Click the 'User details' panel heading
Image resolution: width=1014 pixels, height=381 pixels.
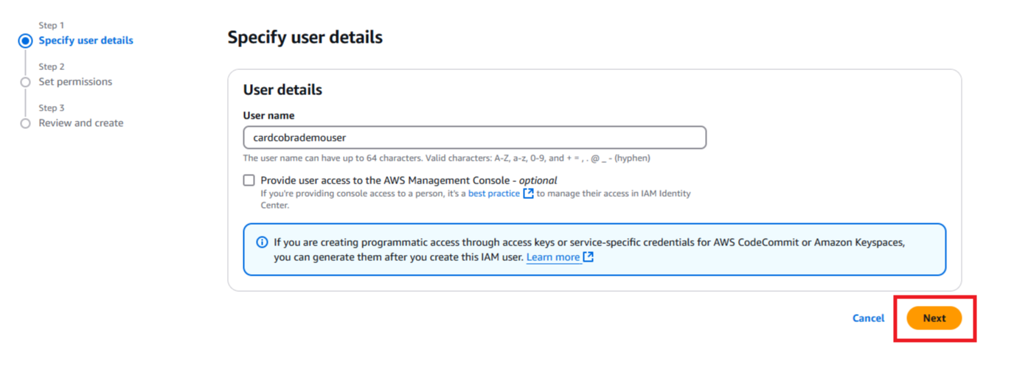click(x=282, y=90)
